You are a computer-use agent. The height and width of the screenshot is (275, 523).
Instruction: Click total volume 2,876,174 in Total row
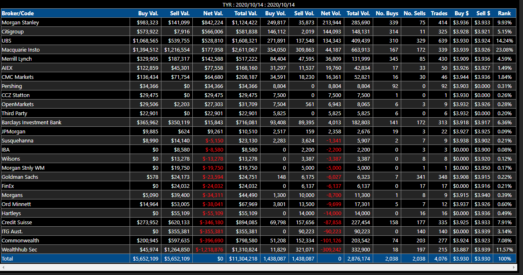[x=358, y=258]
